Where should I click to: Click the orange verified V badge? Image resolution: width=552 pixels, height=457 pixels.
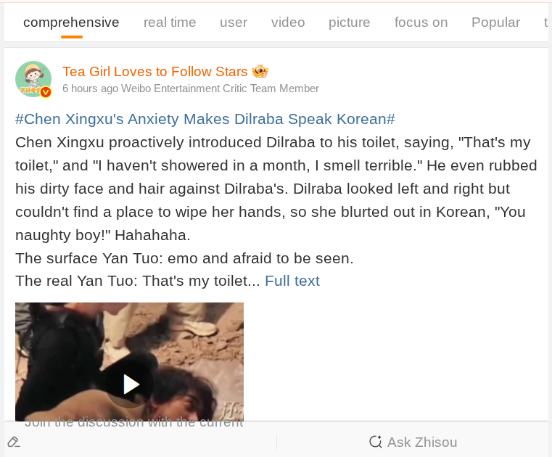click(x=46, y=92)
